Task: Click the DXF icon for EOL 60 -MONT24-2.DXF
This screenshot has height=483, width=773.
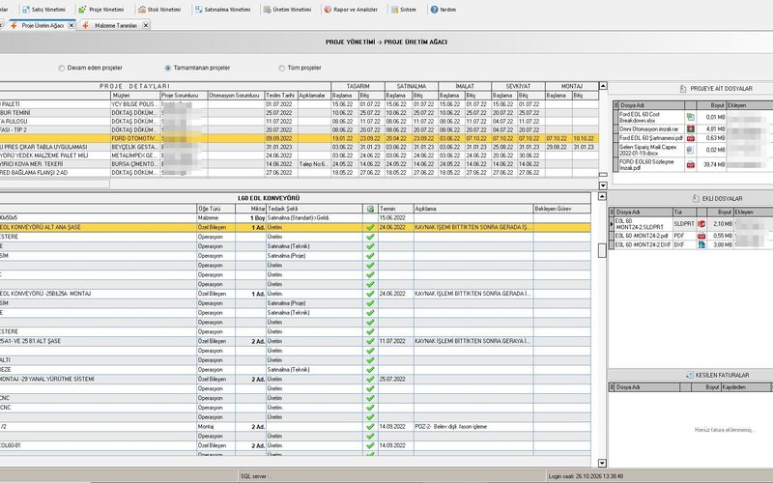Action: click(x=701, y=244)
